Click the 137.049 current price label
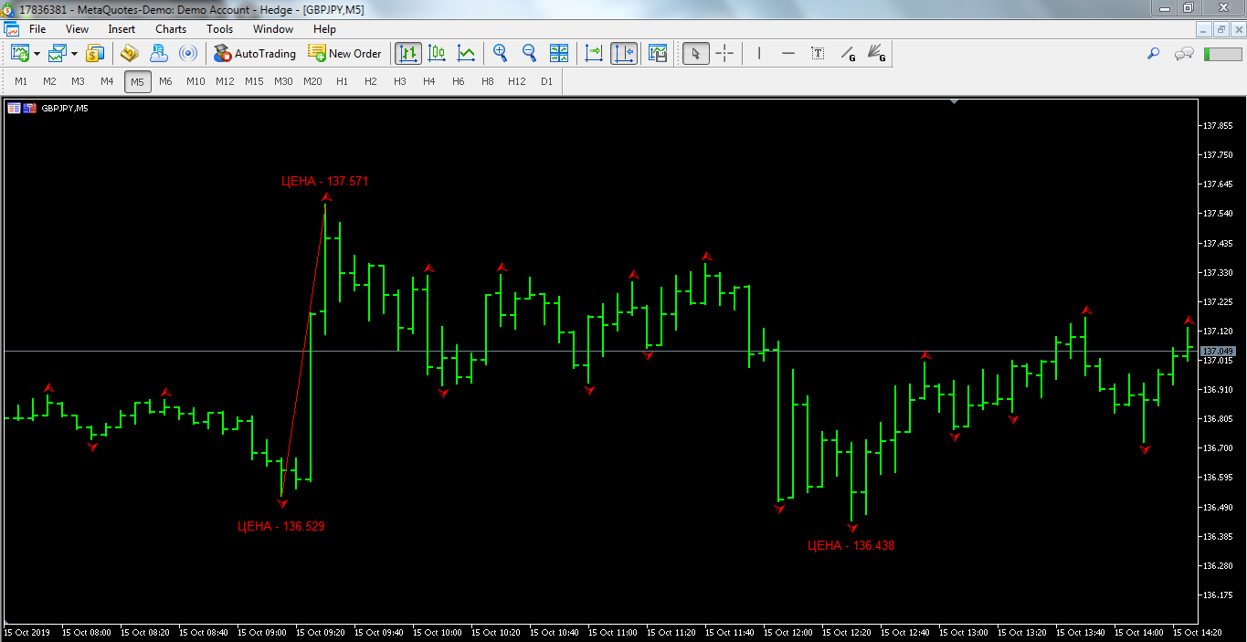This screenshot has height=642, width=1247. [1218, 352]
